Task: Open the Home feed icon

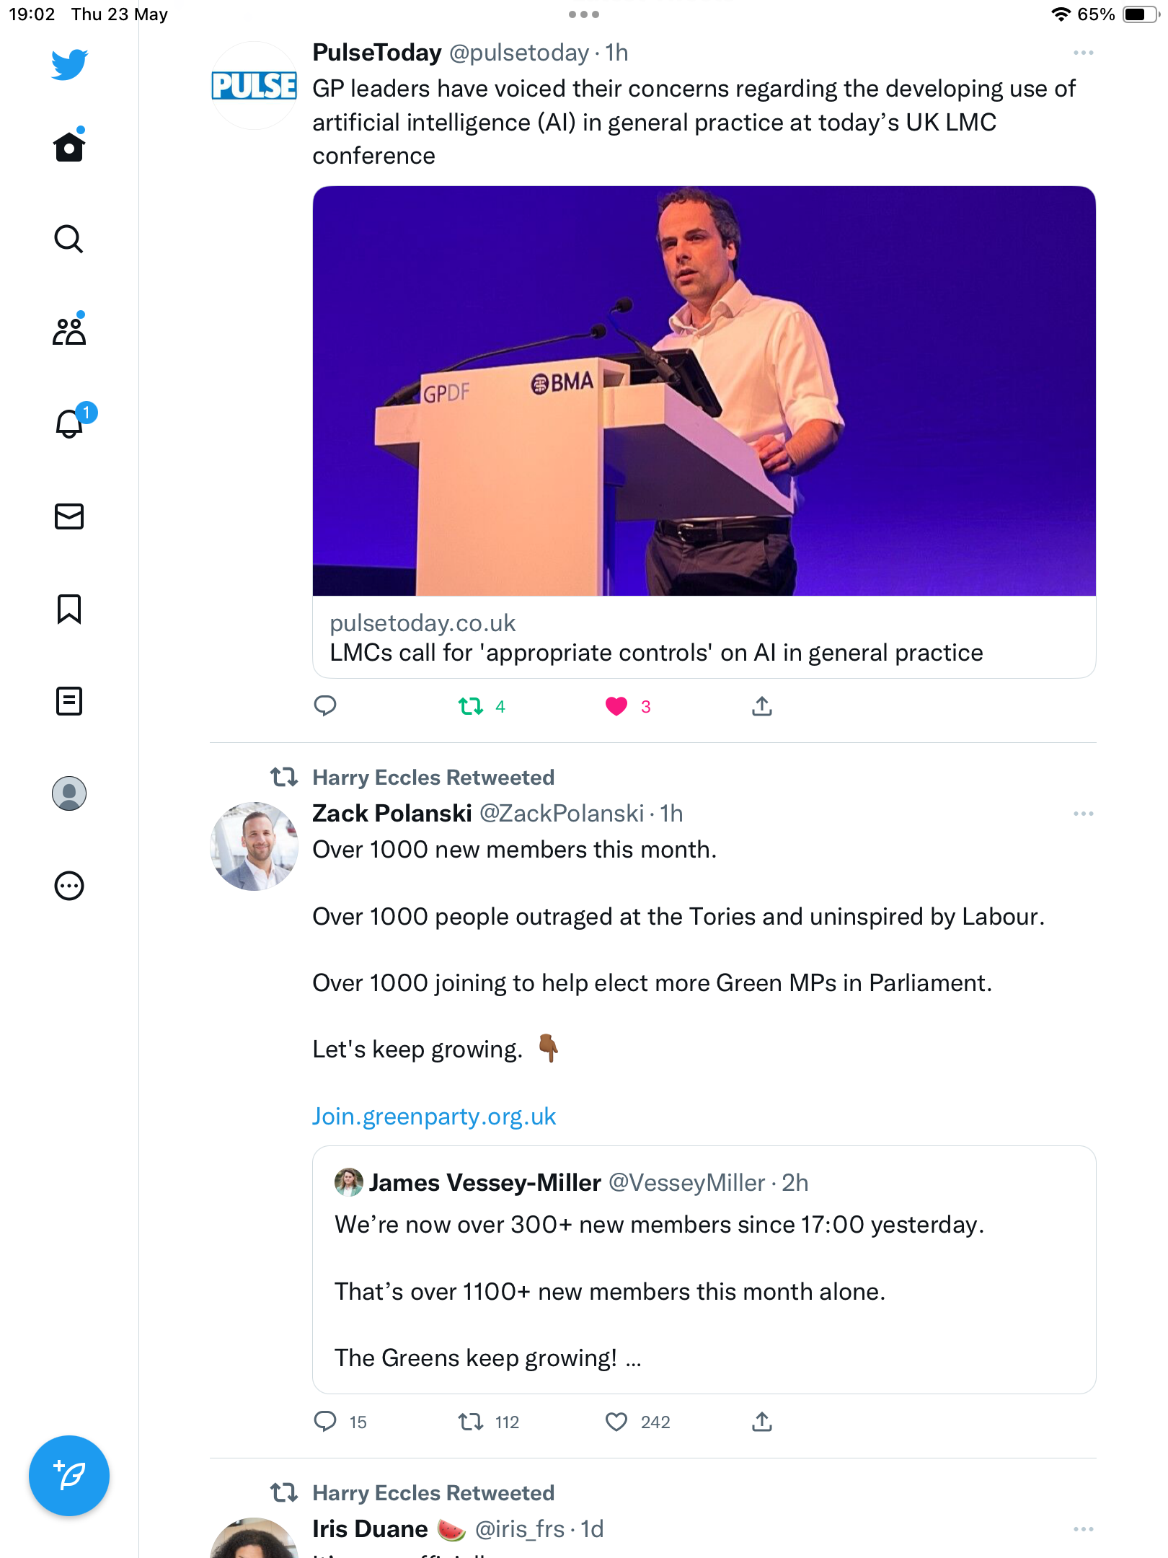Action: point(69,146)
